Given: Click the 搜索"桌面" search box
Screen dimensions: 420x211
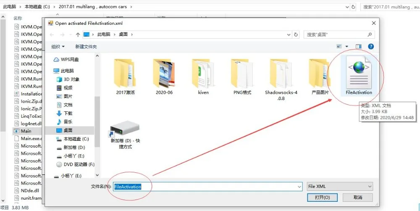Looking at the screenshot, I should point(339,34).
